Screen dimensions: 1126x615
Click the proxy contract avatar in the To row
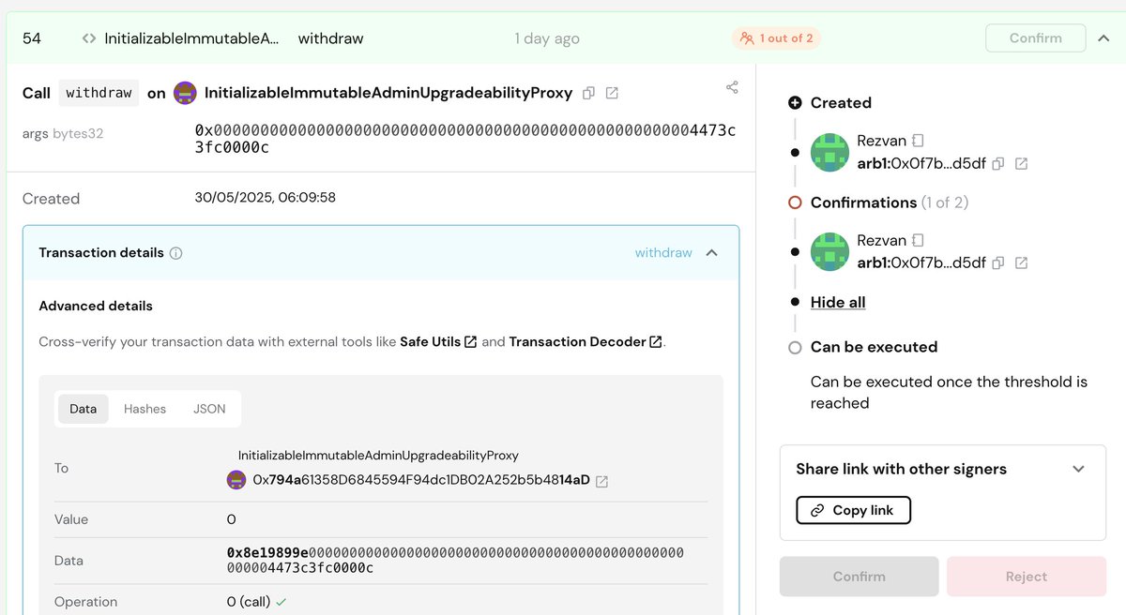coord(236,480)
